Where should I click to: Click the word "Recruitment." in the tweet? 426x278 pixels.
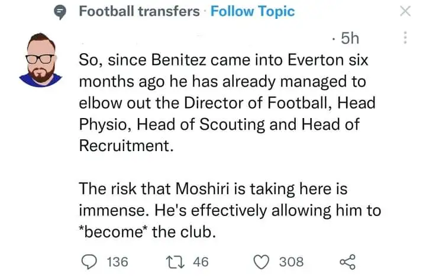tap(127, 146)
